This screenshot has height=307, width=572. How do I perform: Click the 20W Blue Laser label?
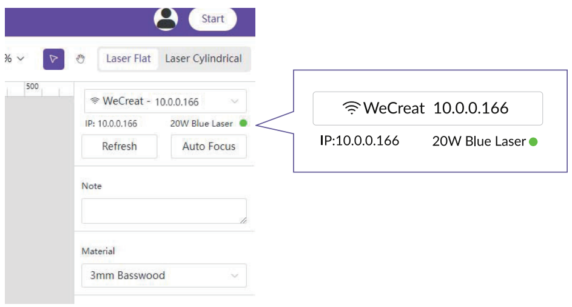201,124
